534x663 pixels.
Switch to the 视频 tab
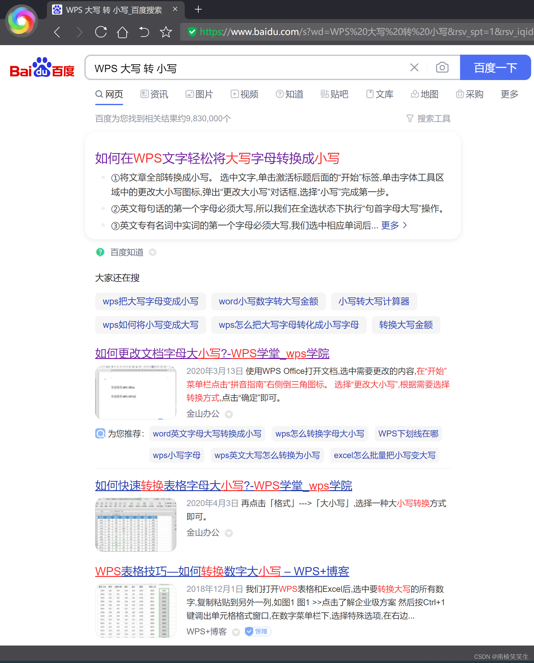[244, 94]
